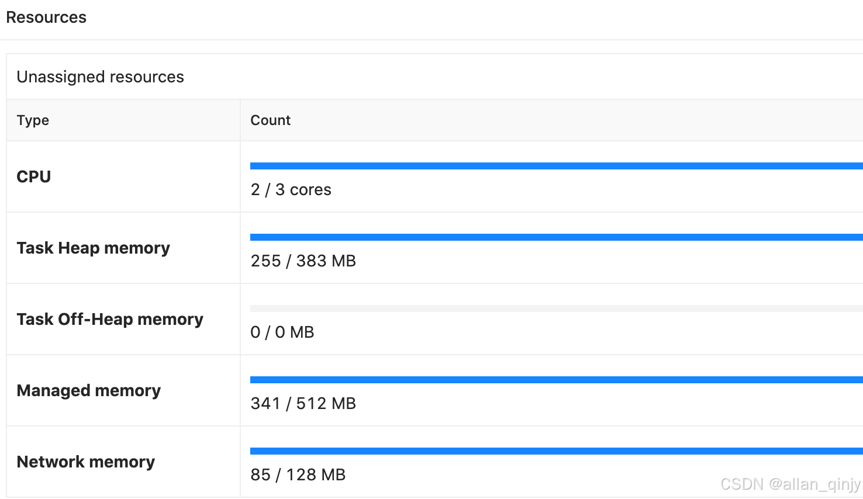Click the Task Heap memory progress bar
The image size is (863, 499).
click(x=526, y=237)
